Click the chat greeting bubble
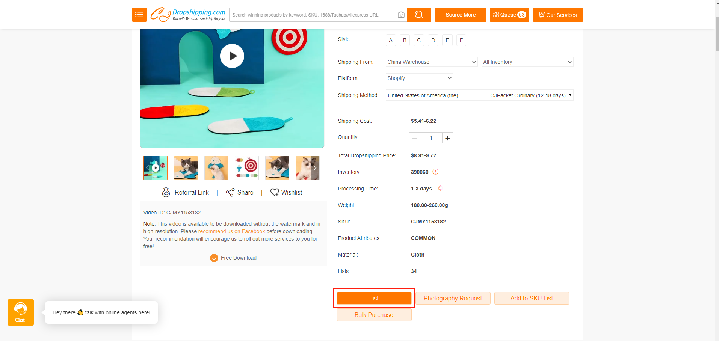The width and height of the screenshot is (719, 341). click(101, 312)
